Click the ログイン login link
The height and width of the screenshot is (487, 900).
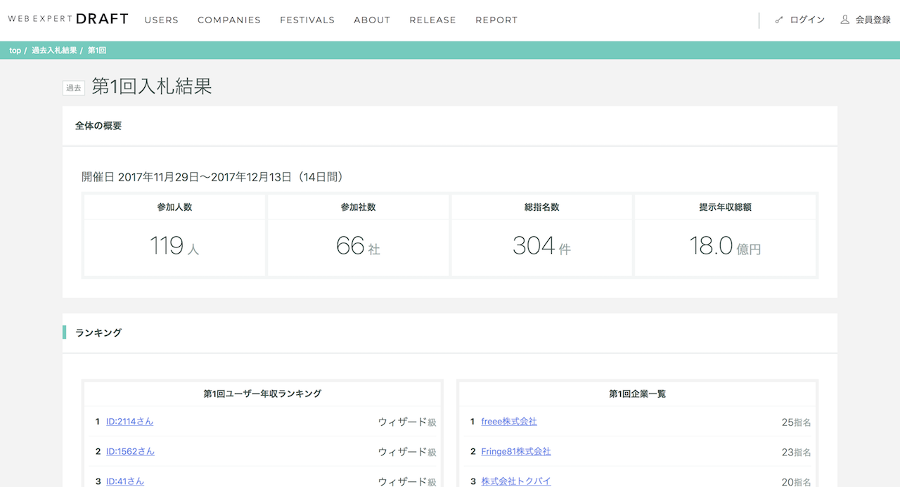click(x=806, y=20)
